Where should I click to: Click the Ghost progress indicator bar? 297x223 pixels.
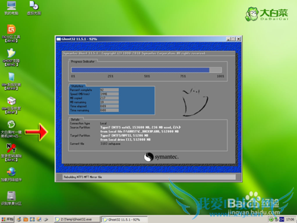click(x=146, y=70)
